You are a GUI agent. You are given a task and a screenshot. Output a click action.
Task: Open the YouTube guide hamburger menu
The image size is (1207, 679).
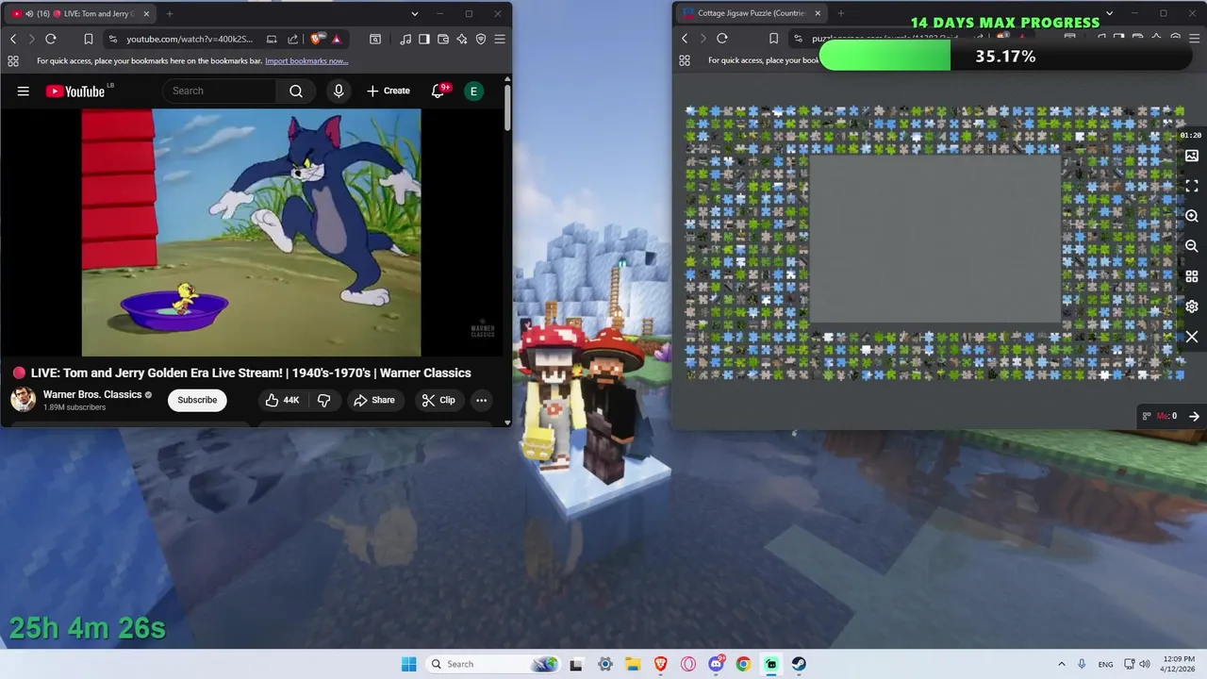[24, 91]
